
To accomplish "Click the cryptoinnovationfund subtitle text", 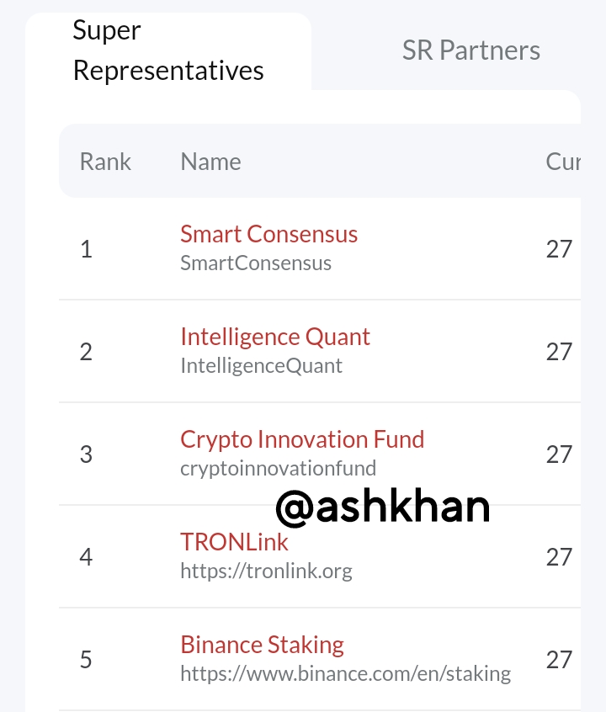I will [278, 468].
